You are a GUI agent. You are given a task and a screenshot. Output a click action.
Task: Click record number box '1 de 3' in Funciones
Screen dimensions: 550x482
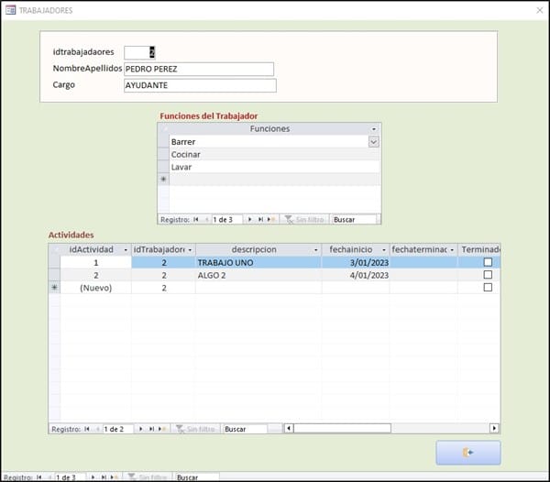(x=226, y=219)
